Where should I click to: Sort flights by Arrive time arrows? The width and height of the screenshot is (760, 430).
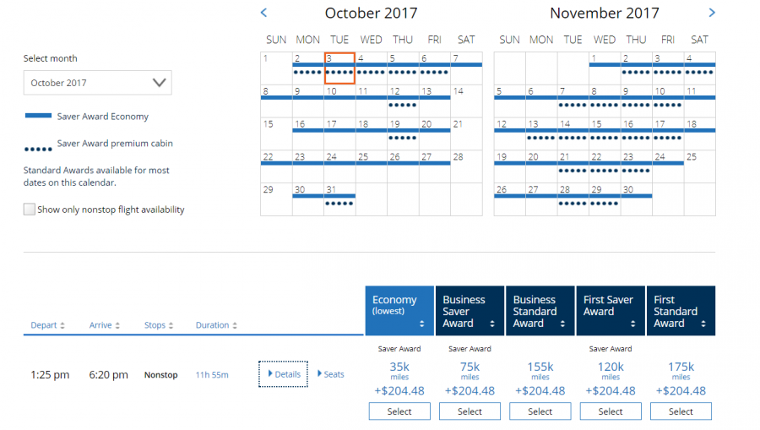(x=117, y=325)
